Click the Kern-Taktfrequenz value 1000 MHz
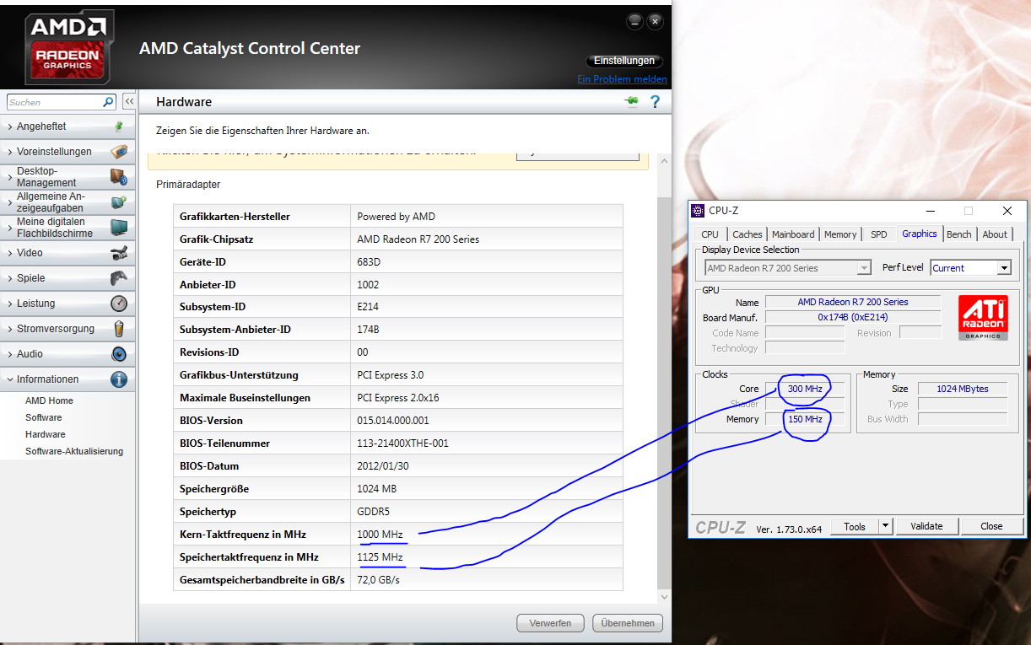The image size is (1031, 645). pos(380,534)
